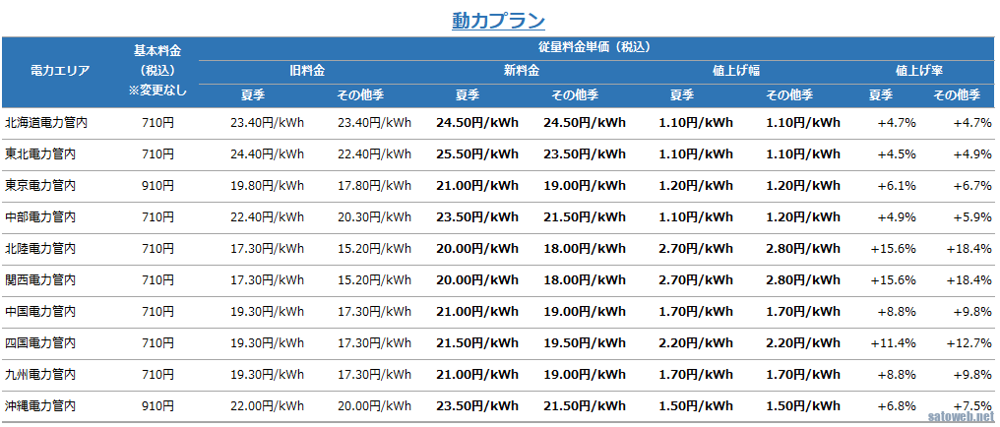Screen dimensions: 1000x427
Task: Select the 東京電力管内 area cell
Action: coord(40,186)
